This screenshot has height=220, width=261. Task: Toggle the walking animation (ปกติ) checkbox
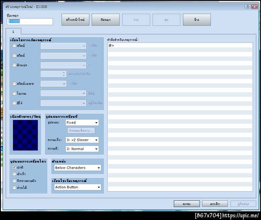(x=14, y=167)
